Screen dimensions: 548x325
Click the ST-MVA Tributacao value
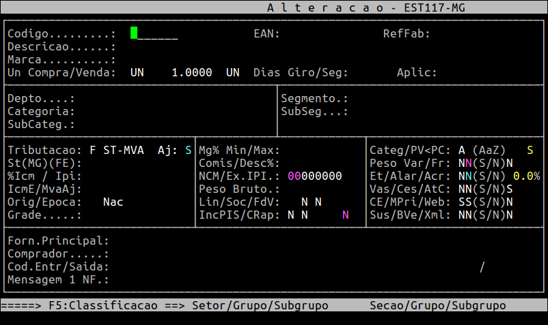pyautogui.click(x=123, y=150)
